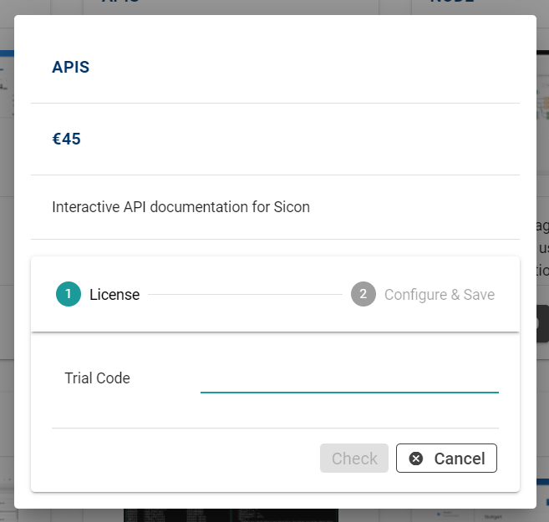Select the Configure & Save step

coord(439,295)
